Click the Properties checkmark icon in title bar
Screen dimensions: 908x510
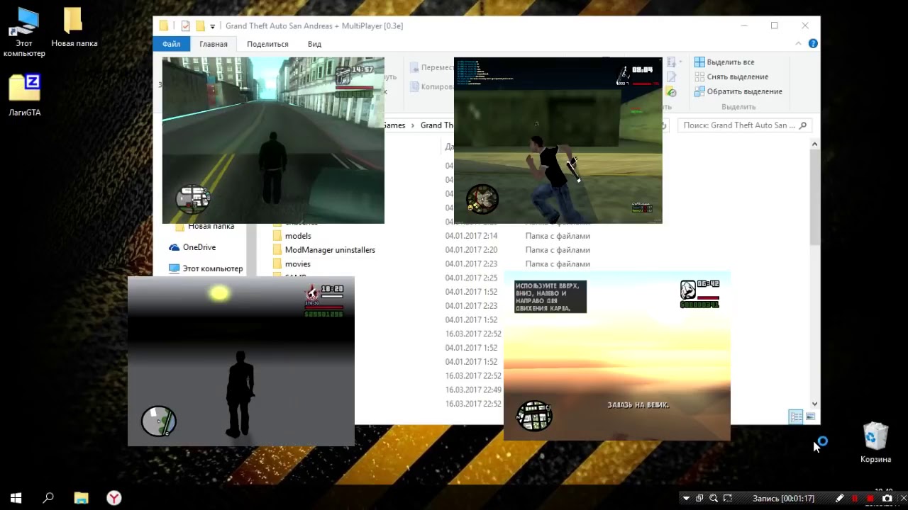[185, 26]
